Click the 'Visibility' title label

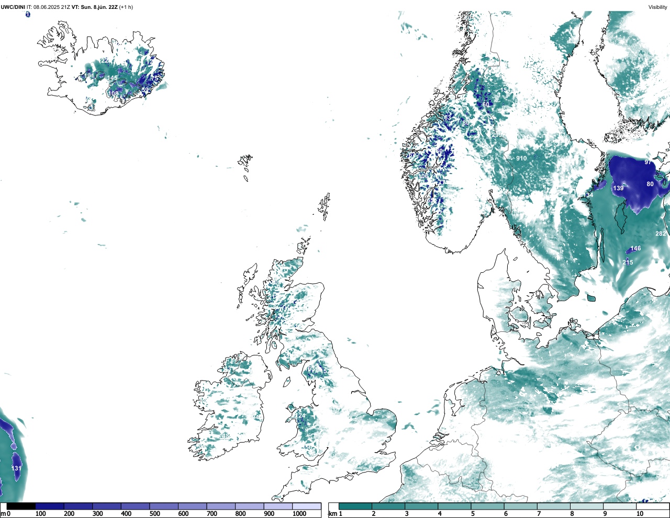pyautogui.click(x=658, y=7)
